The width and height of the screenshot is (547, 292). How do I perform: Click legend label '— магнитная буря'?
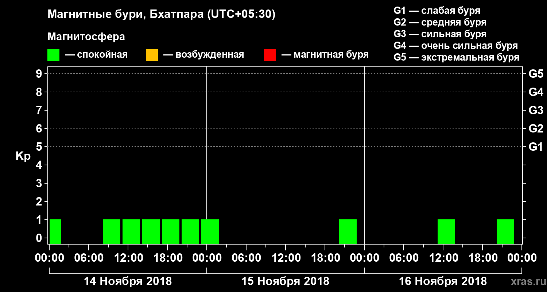[325, 55]
